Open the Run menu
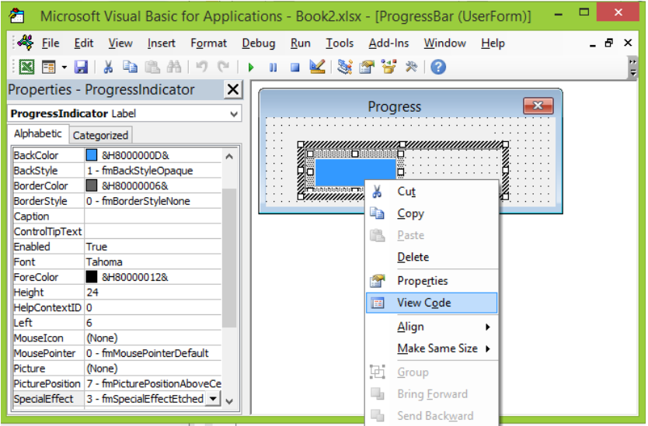Screen dimensions: 648x426 pos(301,43)
